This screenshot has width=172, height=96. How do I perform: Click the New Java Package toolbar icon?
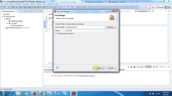pos(35,7)
